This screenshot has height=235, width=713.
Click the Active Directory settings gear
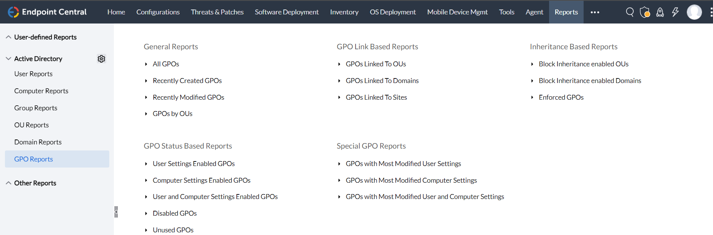pyautogui.click(x=101, y=59)
